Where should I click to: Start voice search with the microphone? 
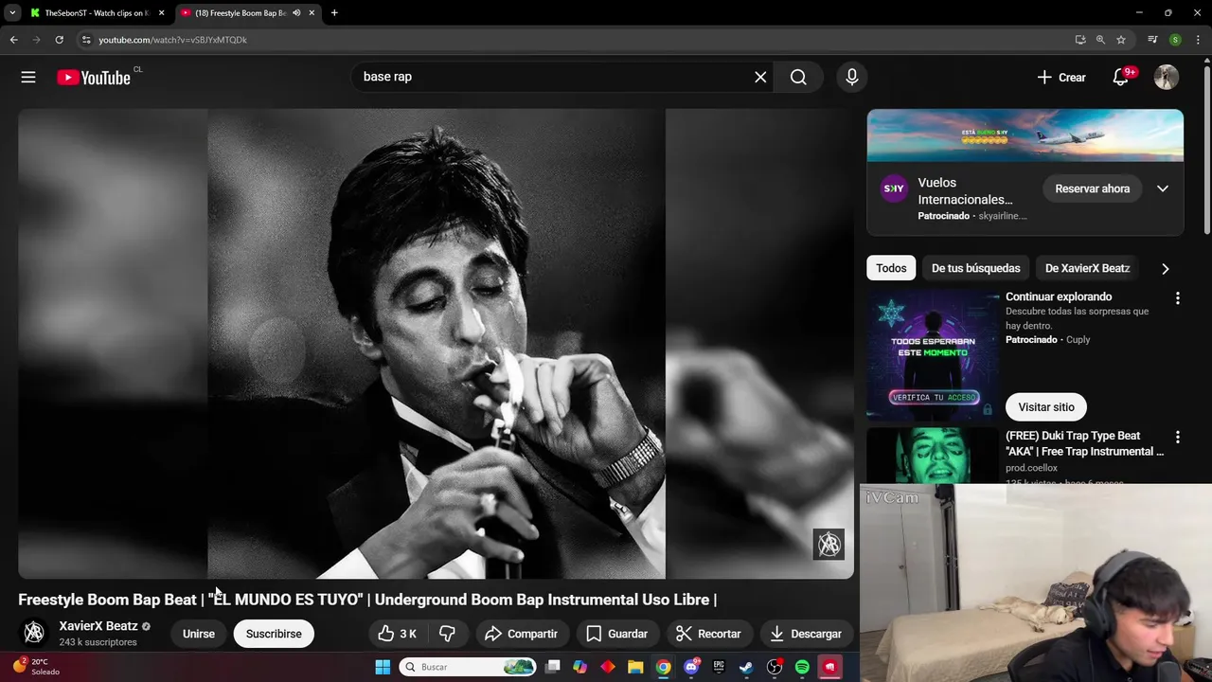[x=852, y=77]
